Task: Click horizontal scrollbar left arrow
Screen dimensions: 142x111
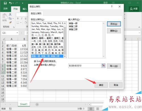Action: click(x=89, y=104)
